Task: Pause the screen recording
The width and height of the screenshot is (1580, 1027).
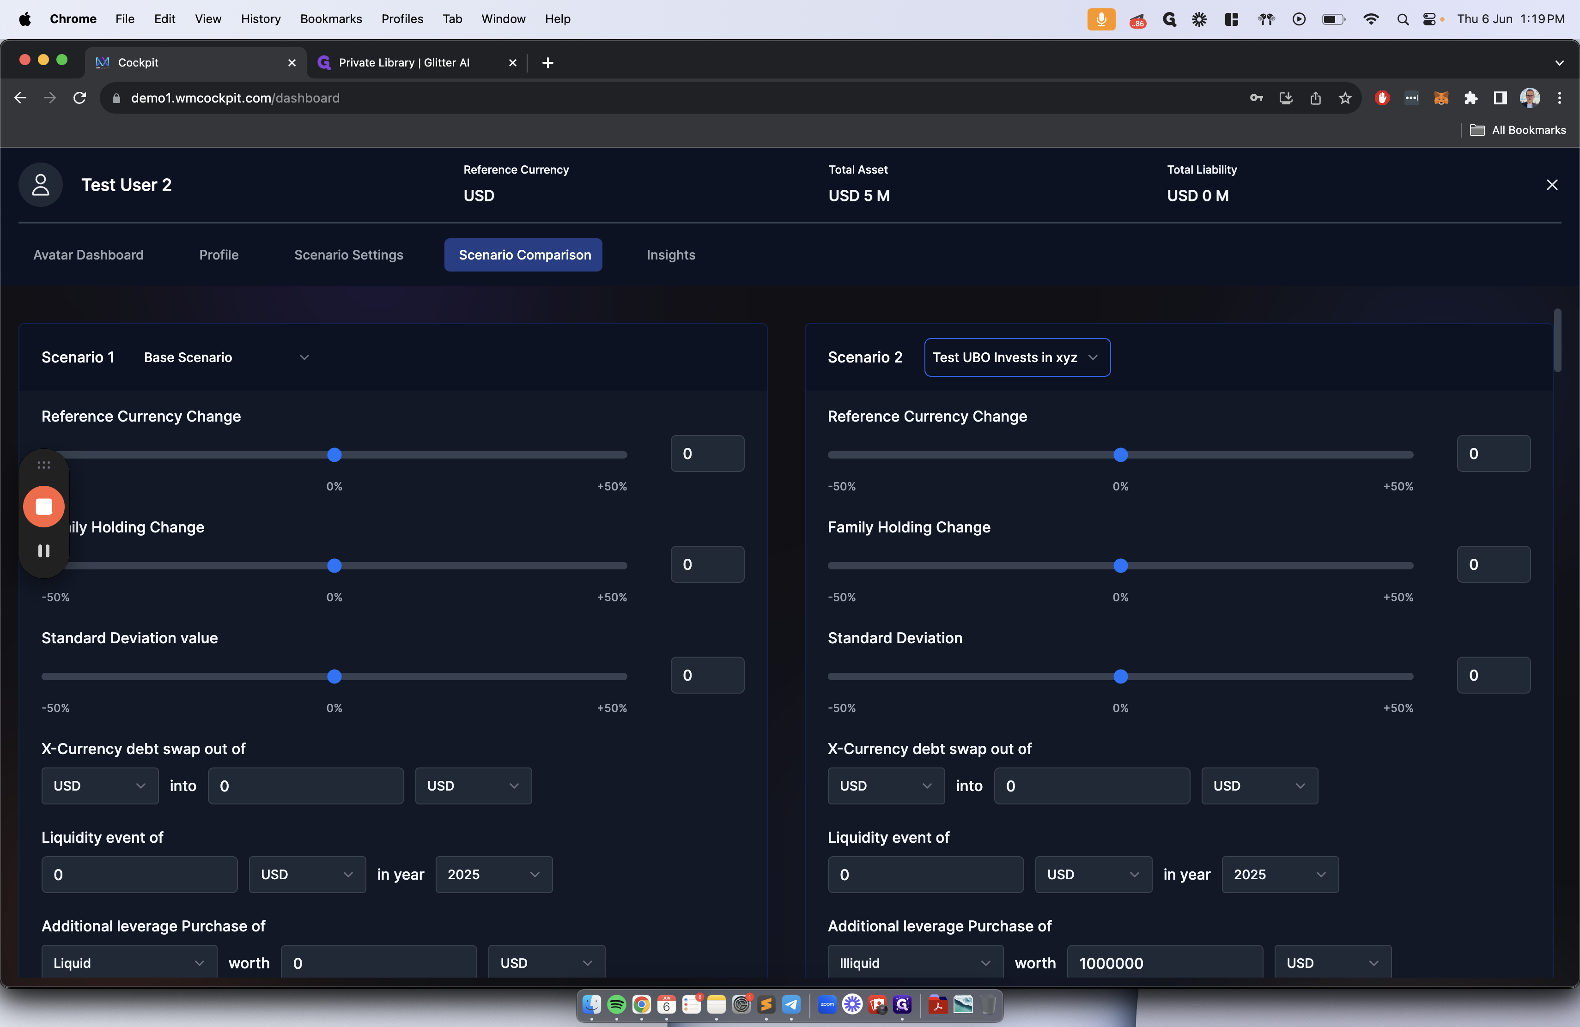Action: 44,550
